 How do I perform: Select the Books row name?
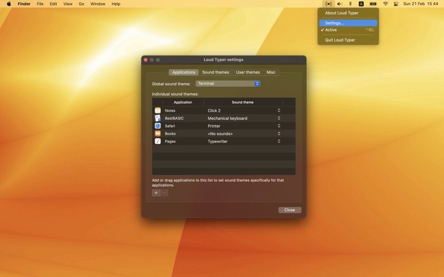[170, 134]
